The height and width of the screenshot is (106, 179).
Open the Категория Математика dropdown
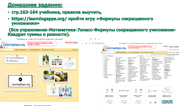coord(108,56)
